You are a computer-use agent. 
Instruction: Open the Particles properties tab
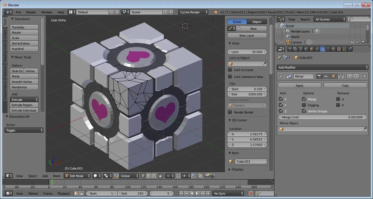pyautogui.click(x=344, y=49)
